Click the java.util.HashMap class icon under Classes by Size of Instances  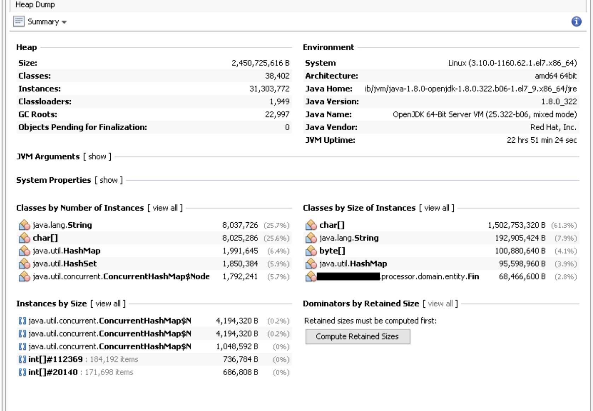point(311,264)
